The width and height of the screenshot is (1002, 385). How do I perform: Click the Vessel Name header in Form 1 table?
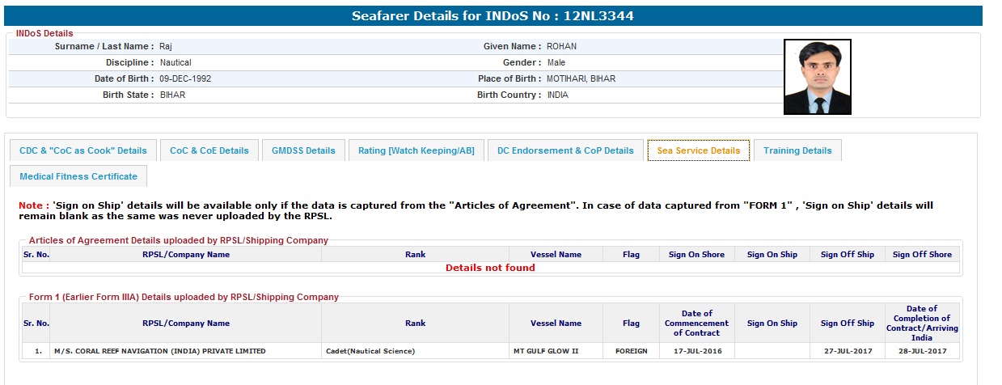[x=556, y=324]
